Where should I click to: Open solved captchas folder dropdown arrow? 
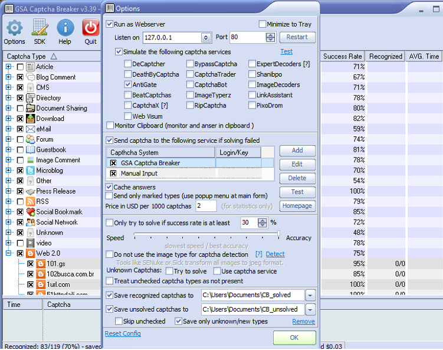(310, 296)
